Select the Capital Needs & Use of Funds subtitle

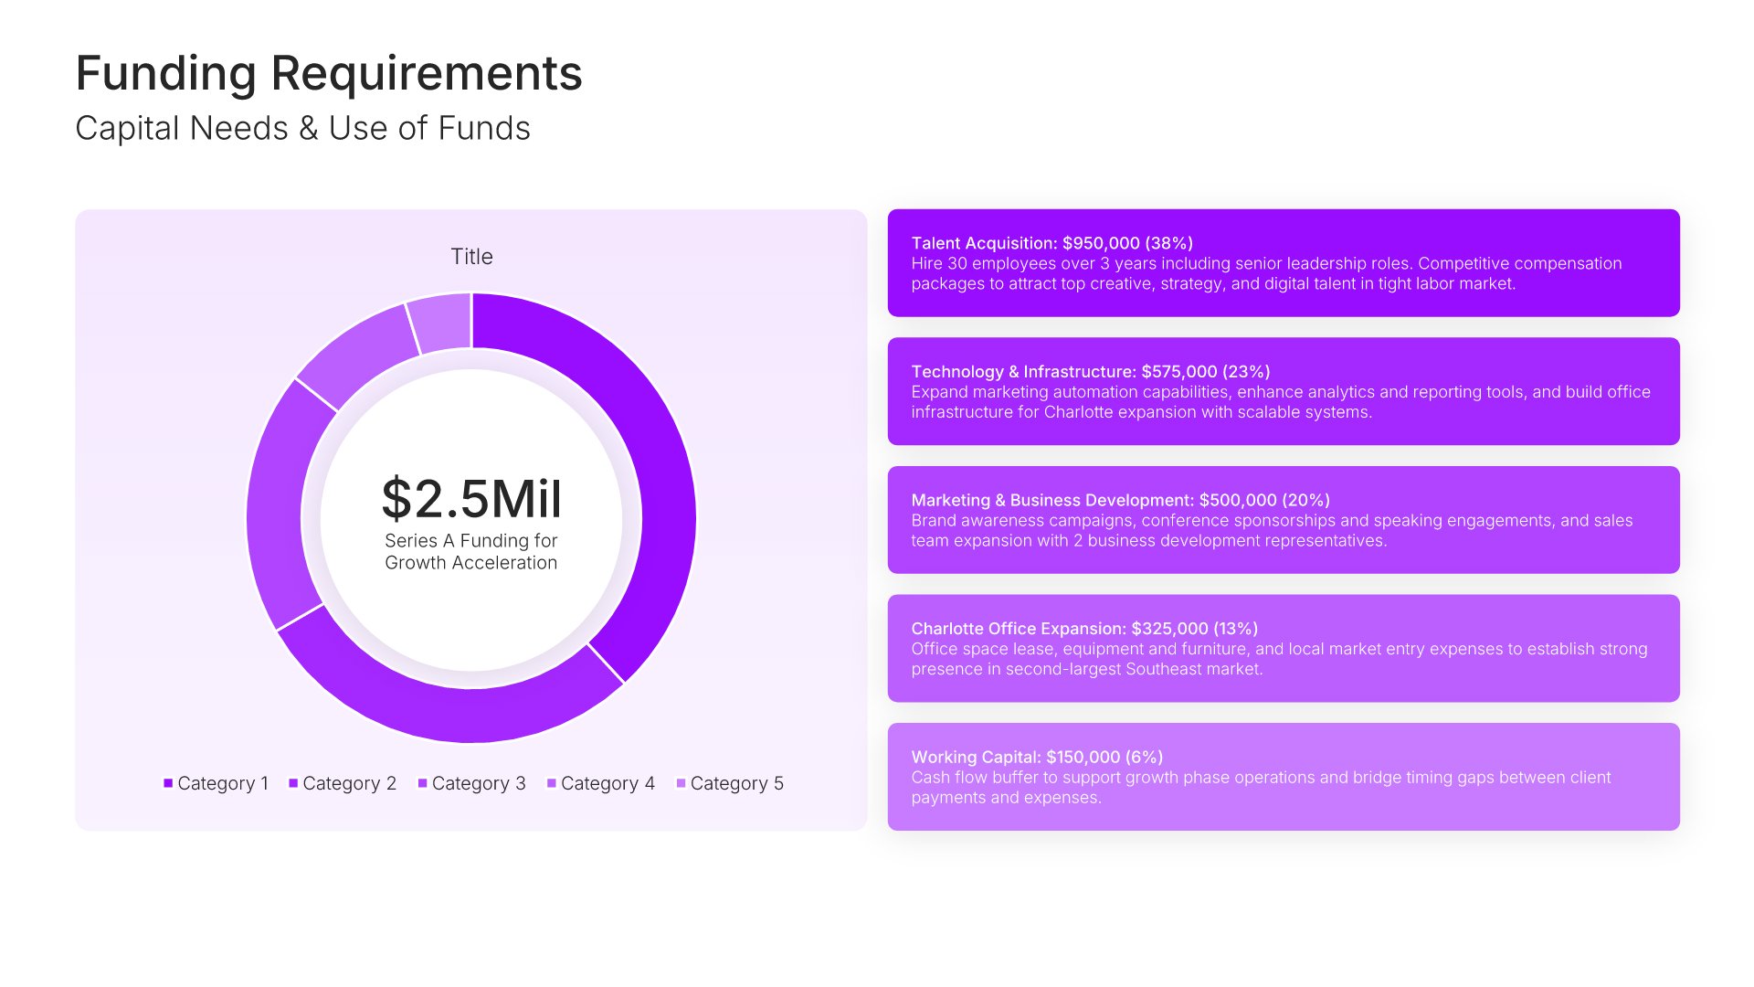pos(302,129)
